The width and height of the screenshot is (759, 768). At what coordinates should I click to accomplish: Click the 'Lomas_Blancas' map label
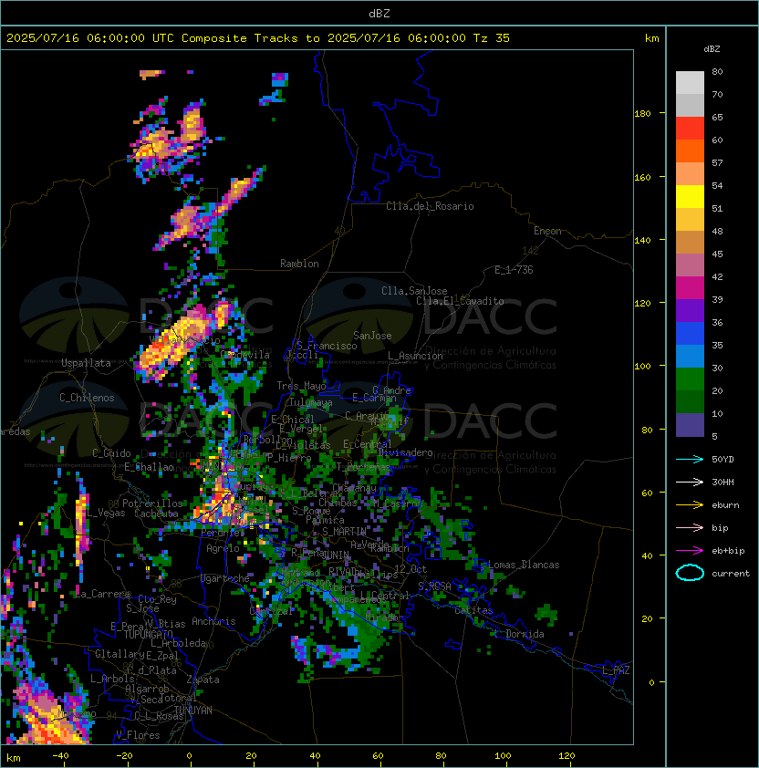[x=524, y=565]
